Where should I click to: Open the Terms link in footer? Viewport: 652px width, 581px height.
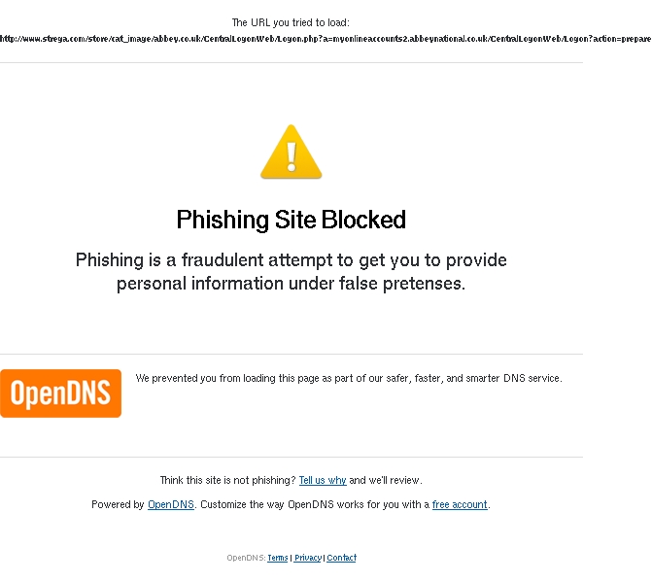pyautogui.click(x=278, y=558)
